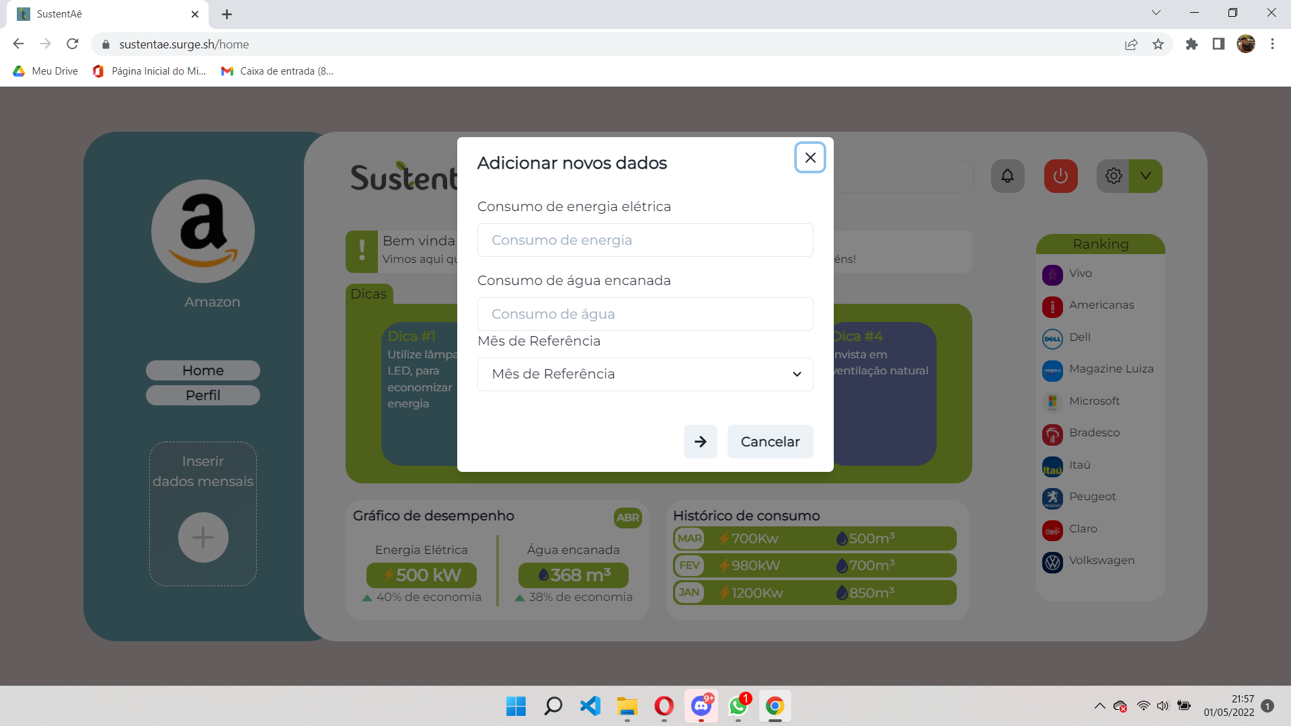
Task: Click the Amazon profile logo
Action: click(x=203, y=231)
